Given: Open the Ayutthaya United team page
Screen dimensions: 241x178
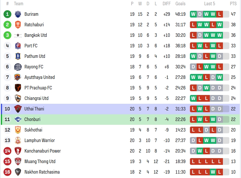Looking at the screenshot, I should pyautogui.click(x=39, y=77).
